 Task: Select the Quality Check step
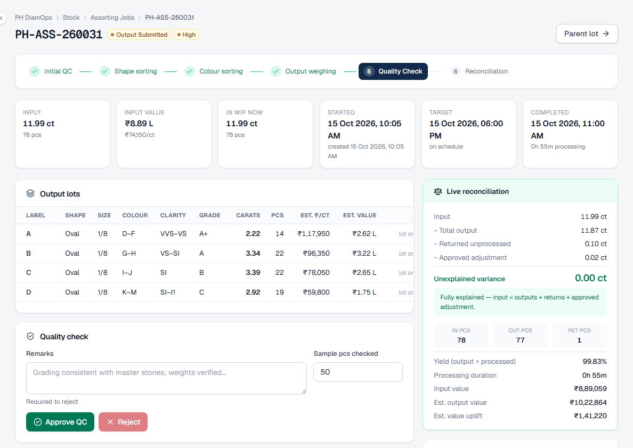click(x=393, y=71)
